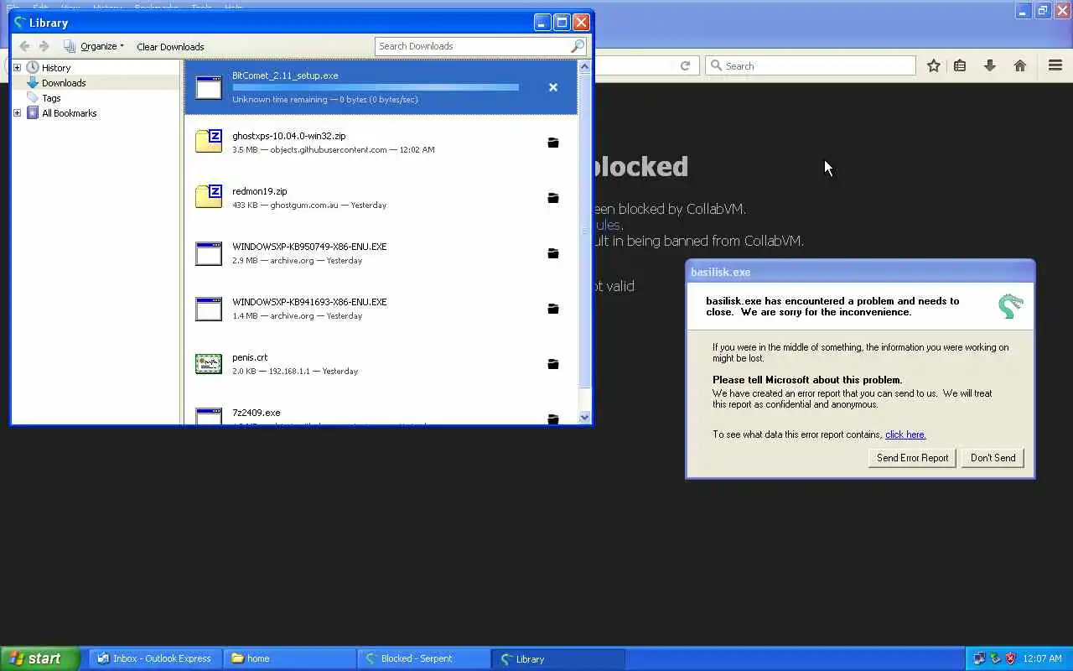Image resolution: width=1073 pixels, height=671 pixels.
Task: Click the BitComet setup file icon
Action: click(x=209, y=87)
